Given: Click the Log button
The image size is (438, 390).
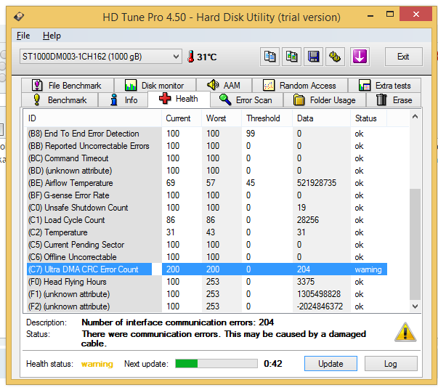Looking at the screenshot, I should coord(391,363).
